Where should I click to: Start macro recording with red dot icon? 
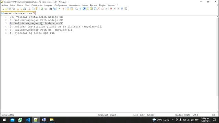(x=111, y=9)
